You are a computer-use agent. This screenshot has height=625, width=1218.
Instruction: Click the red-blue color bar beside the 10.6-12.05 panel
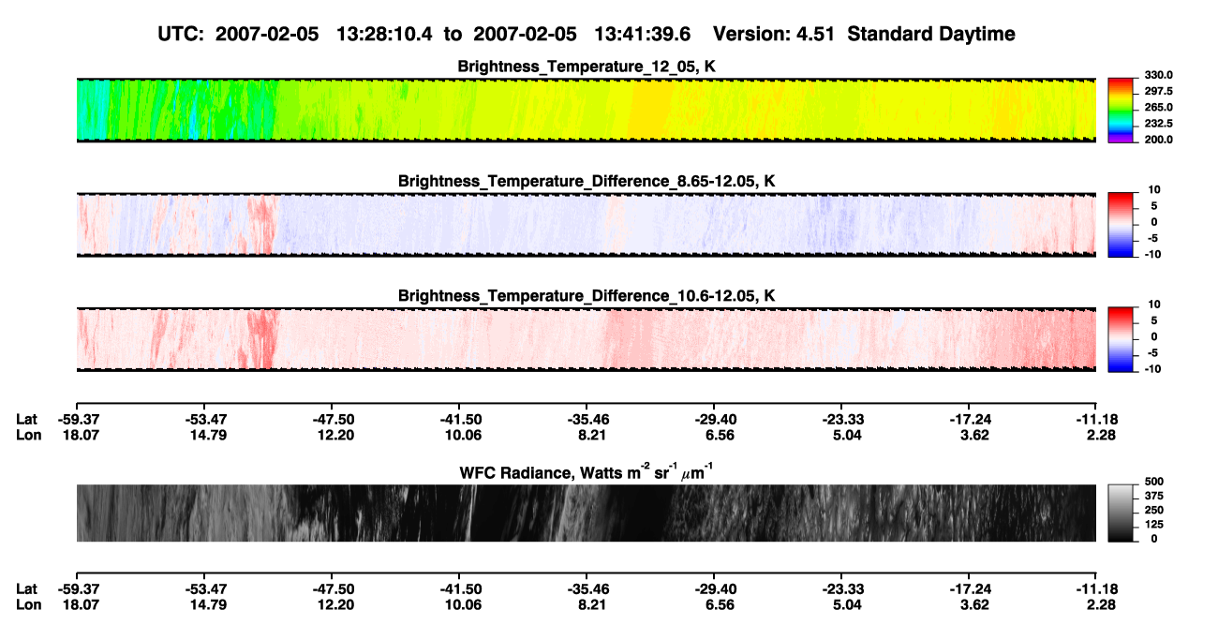click(1121, 339)
